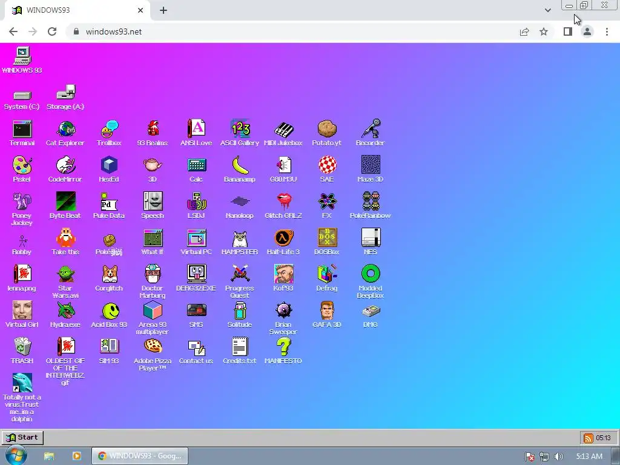Image resolution: width=620 pixels, height=465 pixels.
Task: Open Star Wars.avi Yoda icon
Action: tap(65, 282)
